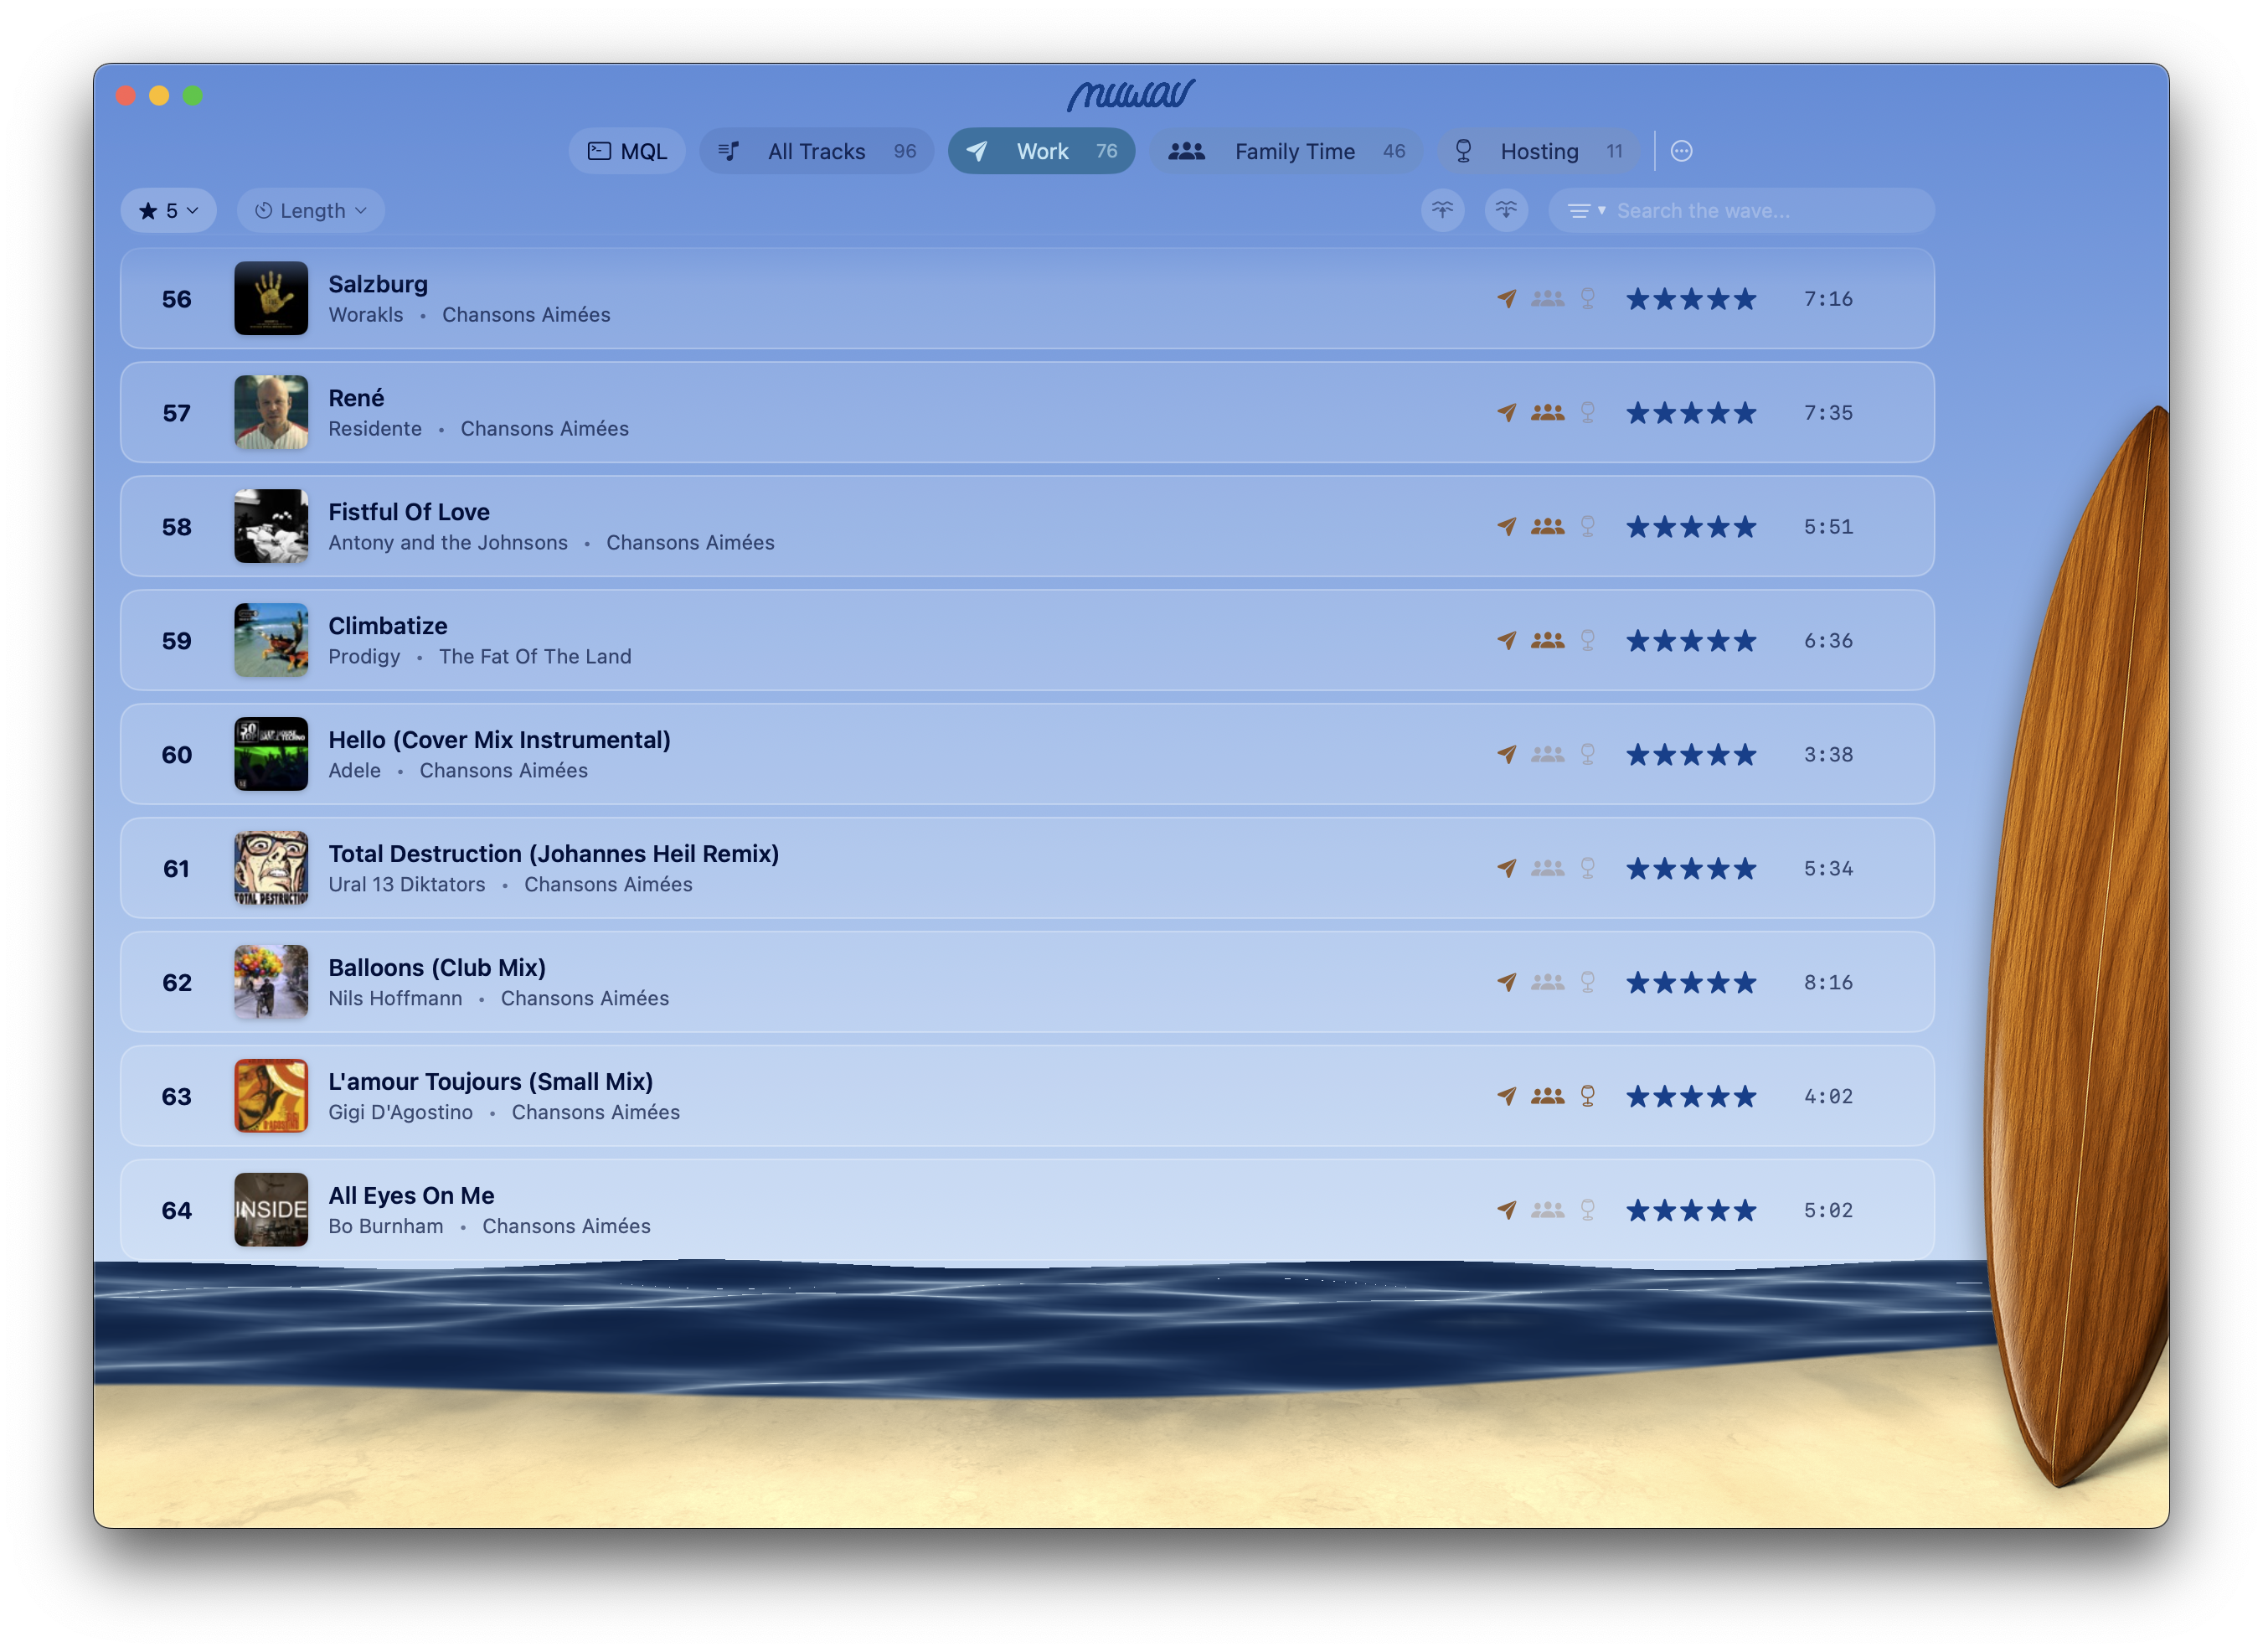
Task: Open the MQL tab
Action: tap(626, 151)
